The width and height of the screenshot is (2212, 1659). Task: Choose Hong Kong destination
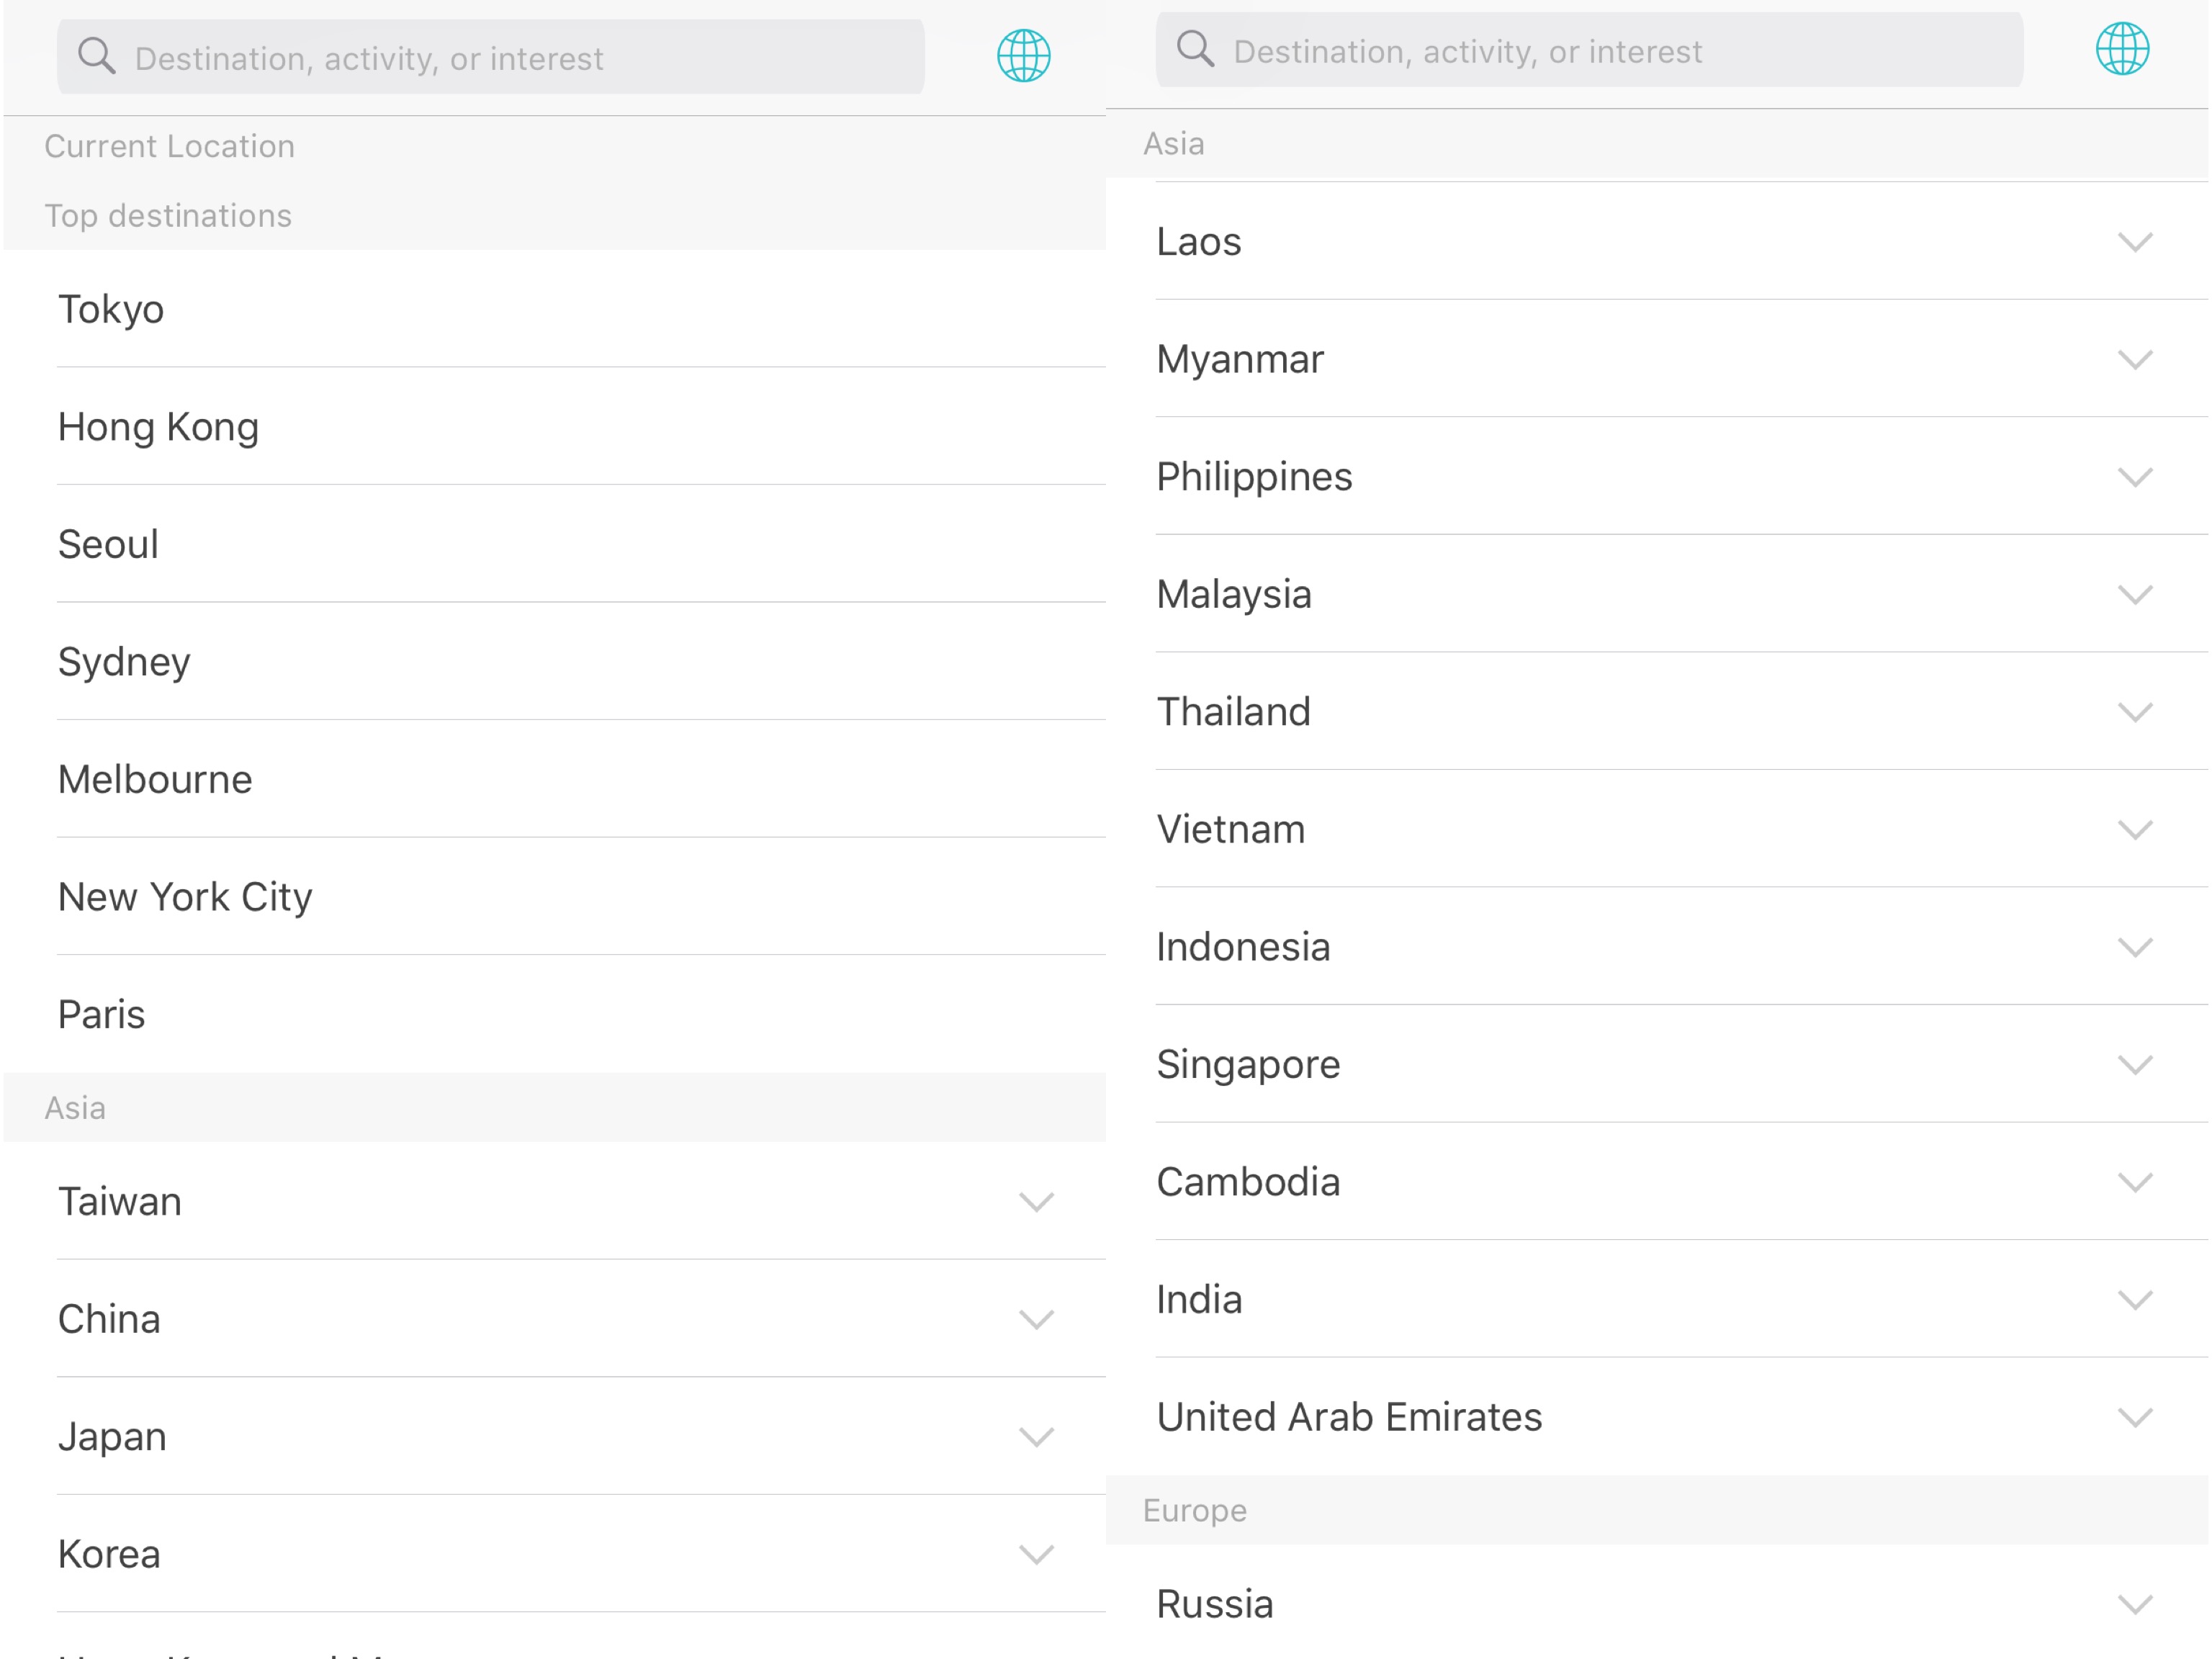pyautogui.click(x=158, y=427)
